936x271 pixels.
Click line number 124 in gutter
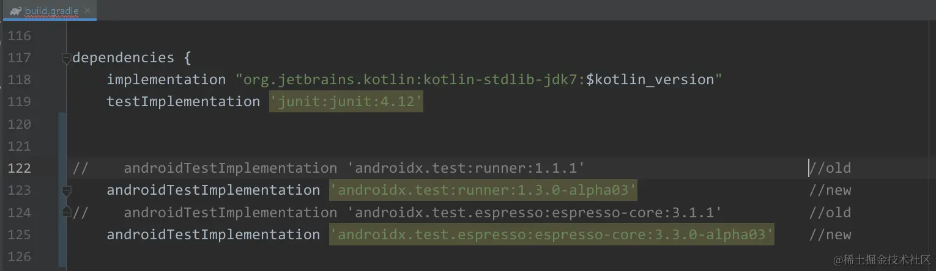click(x=19, y=213)
